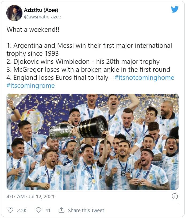Click the "What a weekend!!" text
This screenshot has width=185, height=218.
point(33,29)
